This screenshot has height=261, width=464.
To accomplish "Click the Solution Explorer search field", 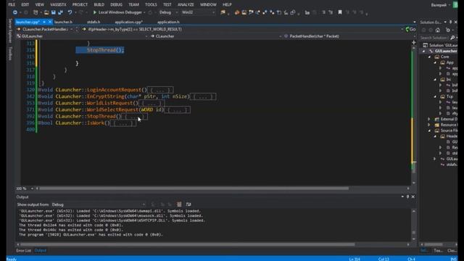I will (434, 38).
